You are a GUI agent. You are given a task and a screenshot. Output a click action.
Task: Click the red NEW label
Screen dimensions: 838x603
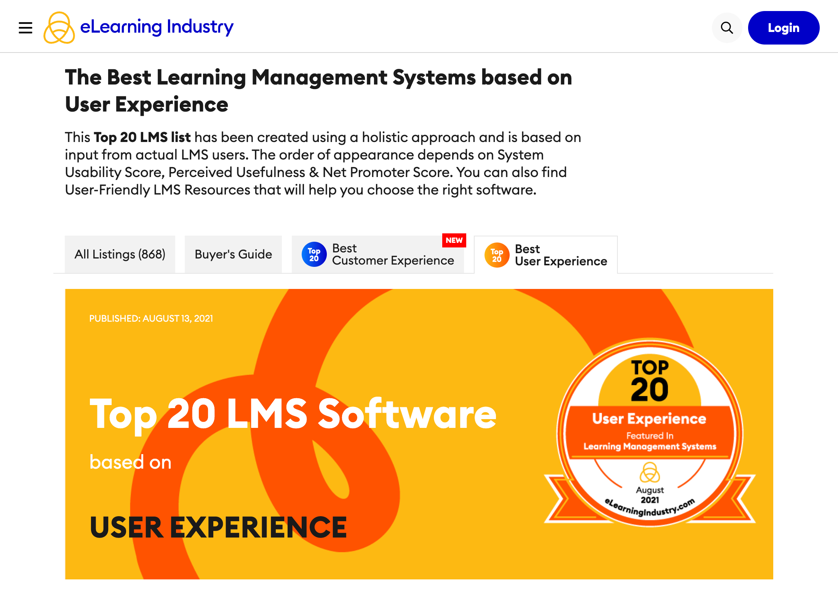454,240
